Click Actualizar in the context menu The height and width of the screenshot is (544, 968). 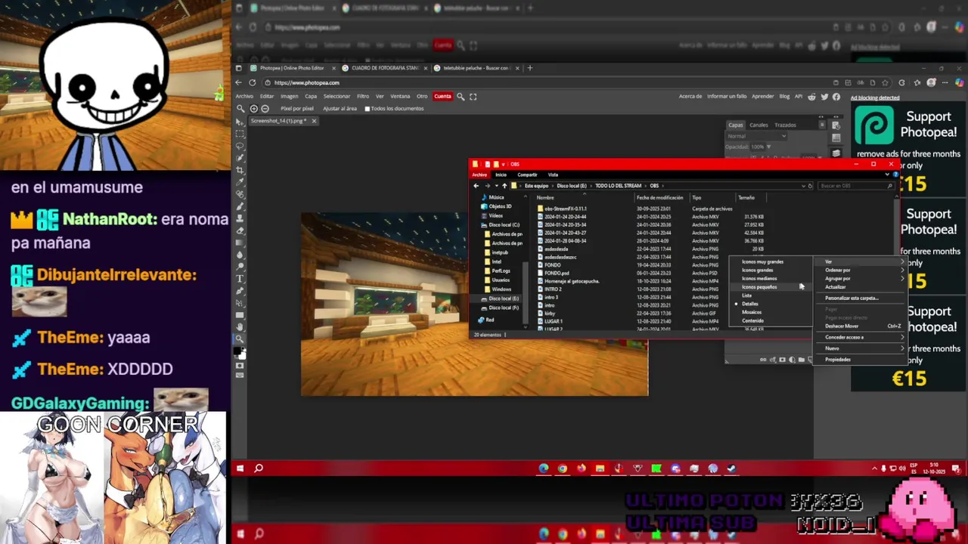pos(836,287)
